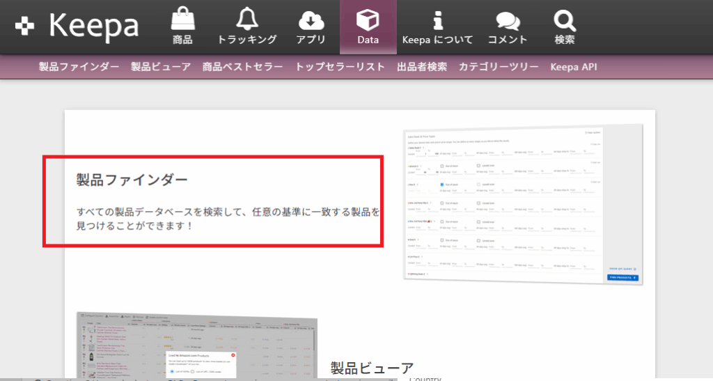Viewport: 713px width, 381px height.
Task: Click the Keepa について info icon
Action: click(x=437, y=19)
